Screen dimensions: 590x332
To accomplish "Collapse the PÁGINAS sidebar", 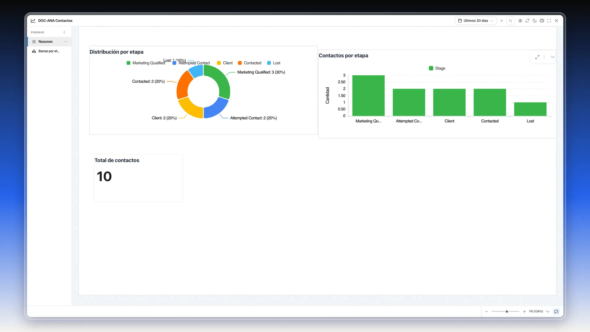I will pos(64,32).
